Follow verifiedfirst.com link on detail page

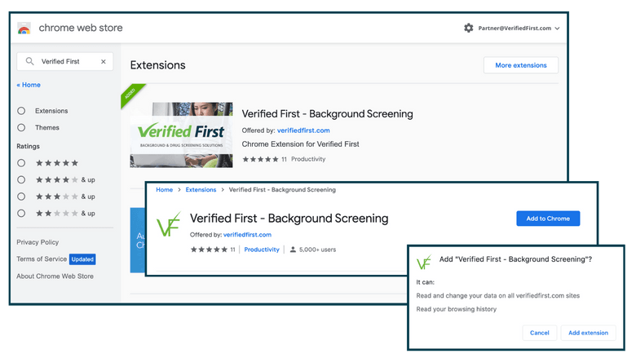point(247,235)
